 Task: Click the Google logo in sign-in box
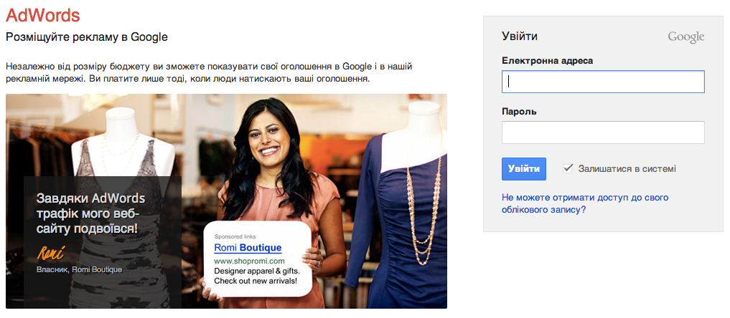(685, 37)
